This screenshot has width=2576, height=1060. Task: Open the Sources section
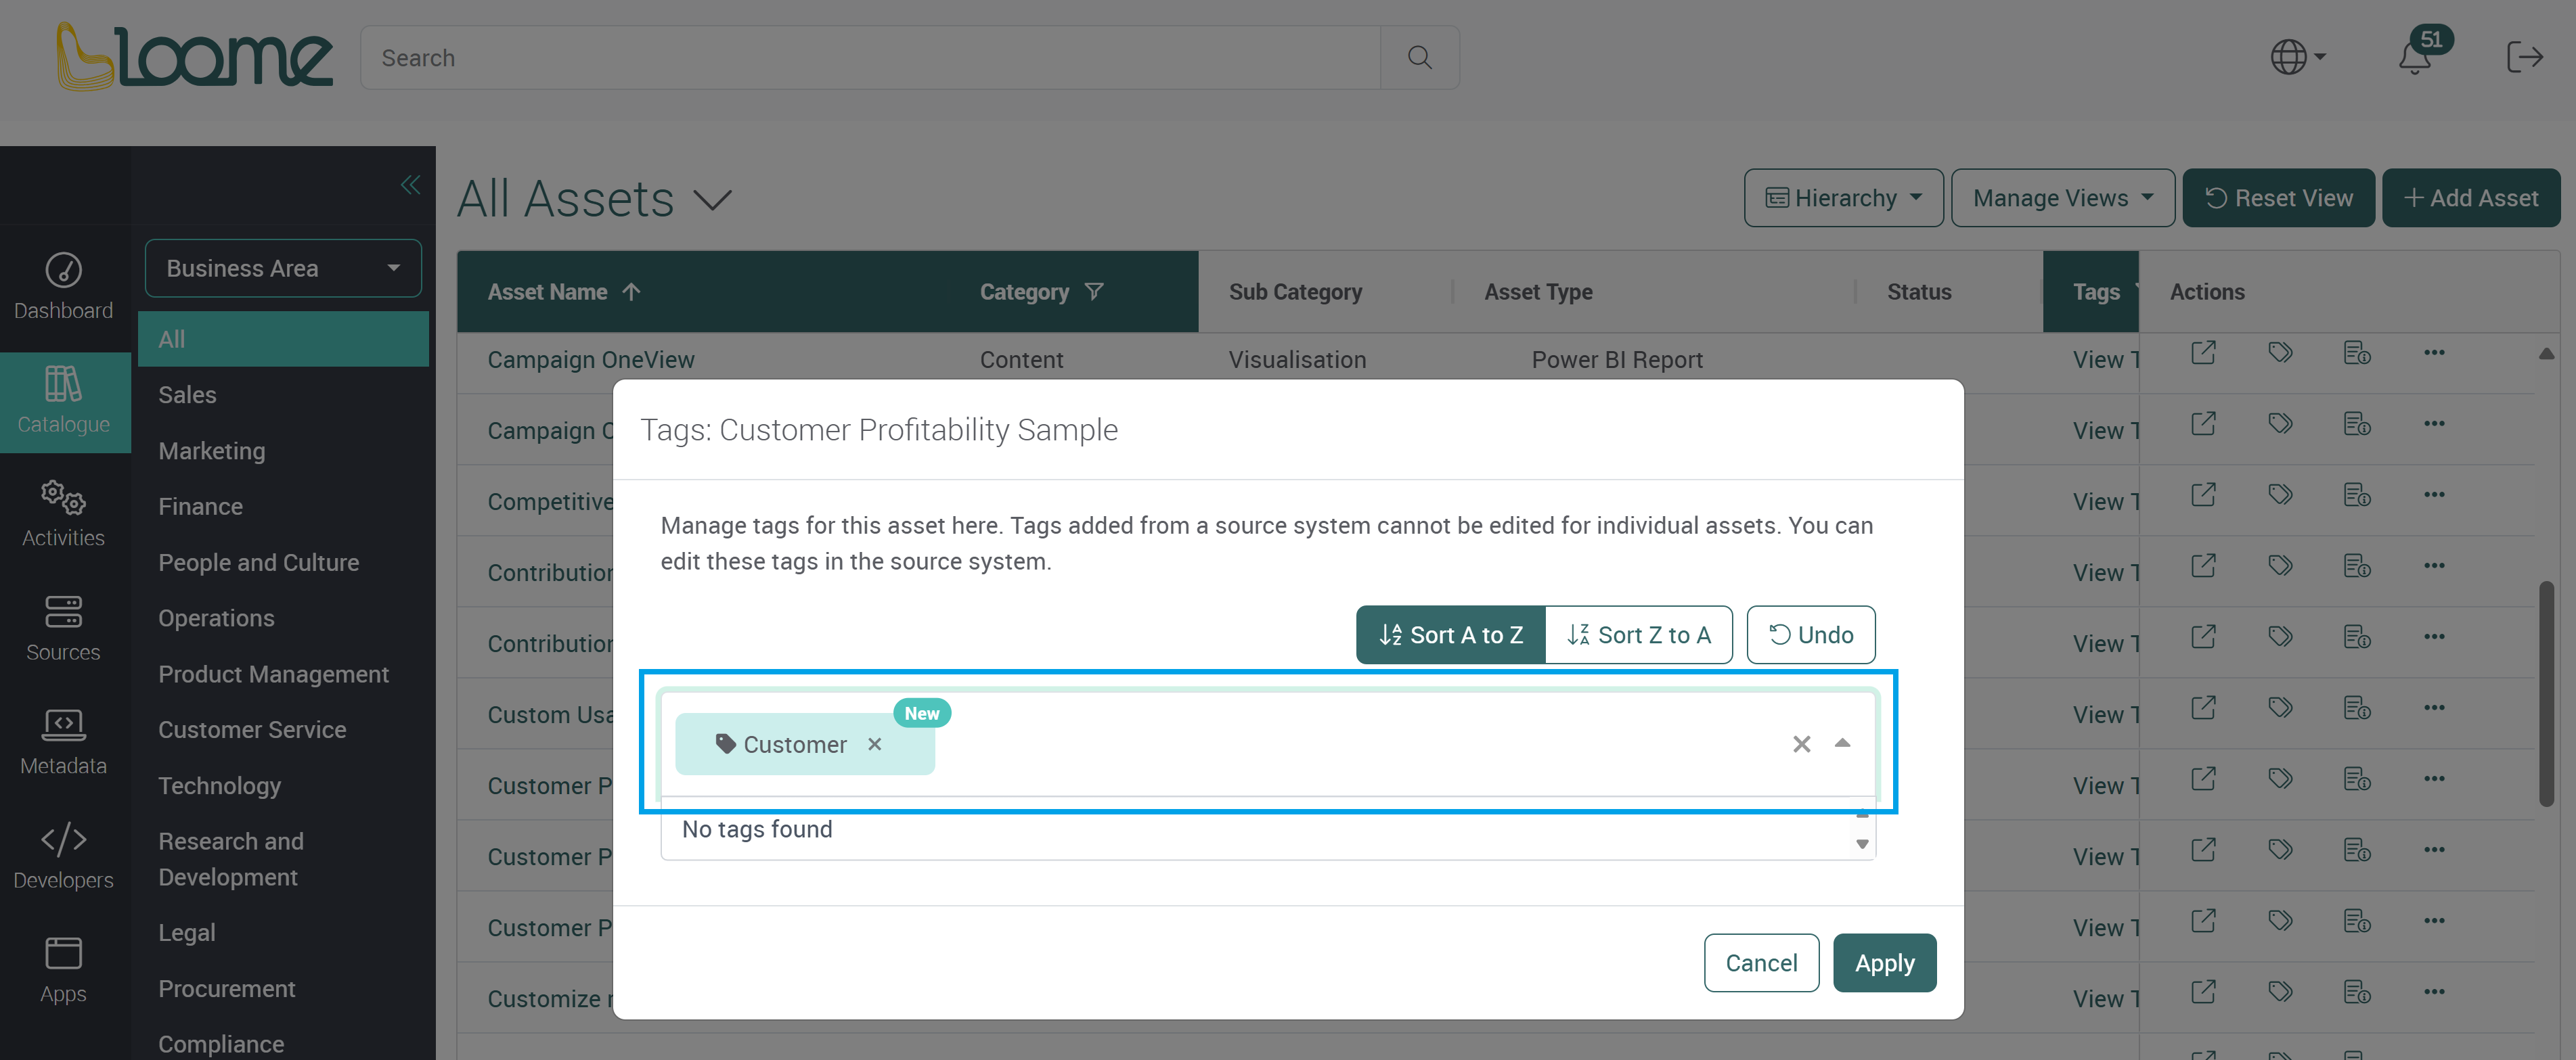(63, 628)
